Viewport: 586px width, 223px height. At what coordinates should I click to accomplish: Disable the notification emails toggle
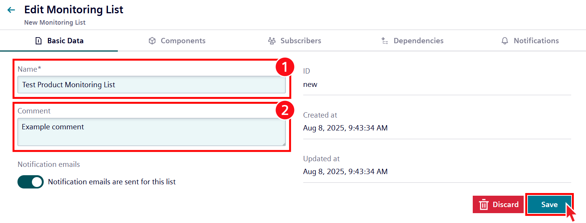[30, 182]
